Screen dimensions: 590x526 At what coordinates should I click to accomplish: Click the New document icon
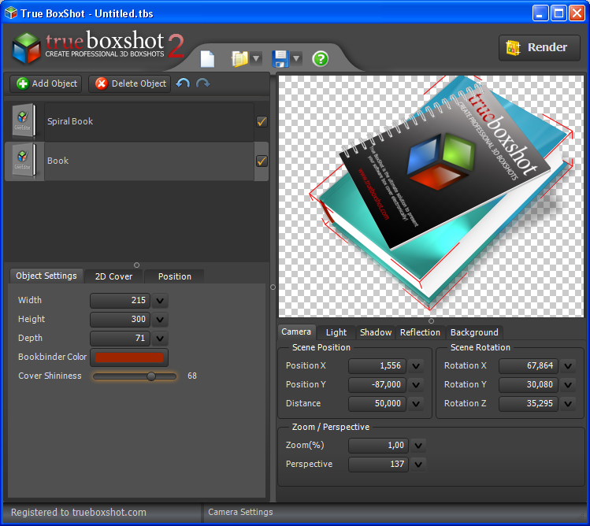tap(207, 59)
